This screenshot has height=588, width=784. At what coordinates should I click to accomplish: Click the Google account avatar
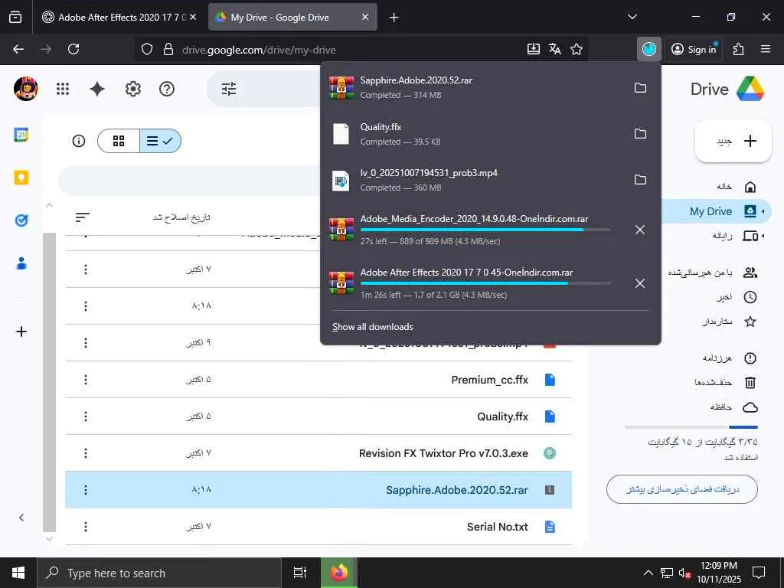coord(26,89)
